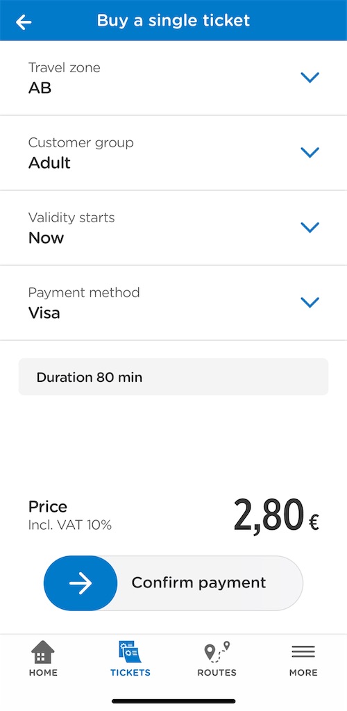The image size is (347, 711).
Task: Select the Tickets icon in bottom bar
Action: [x=130, y=652]
